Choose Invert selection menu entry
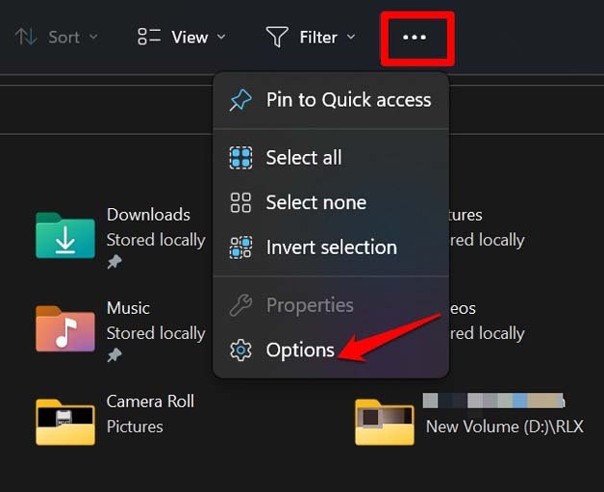Image resolution: width=604 pixels, height=492 pixels. click(331, 247)
